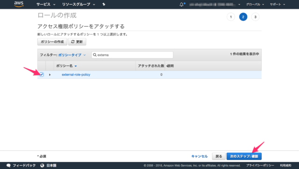This screenshot has height=169, width=299.
Task: Sort by アタッチされた数 column header
Action: (151, 66)
